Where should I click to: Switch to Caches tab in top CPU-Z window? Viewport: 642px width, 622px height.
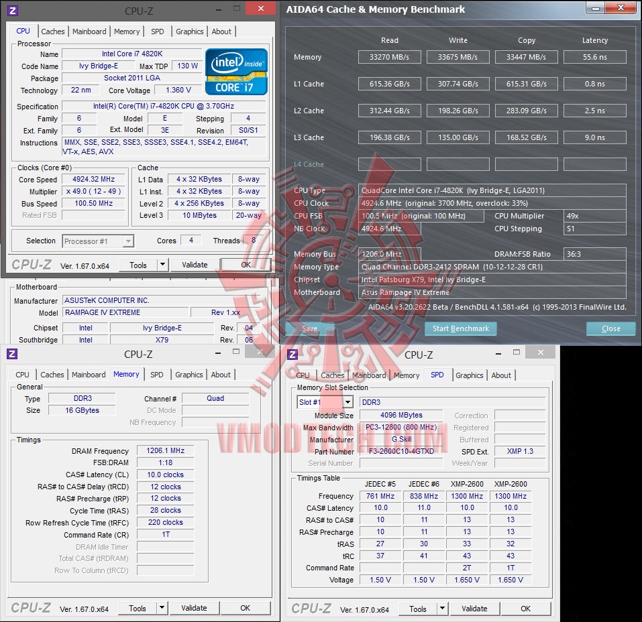tap(53, 32)
